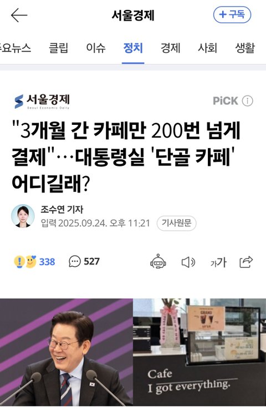Open the 클립 tab

[x=58, y=48]
